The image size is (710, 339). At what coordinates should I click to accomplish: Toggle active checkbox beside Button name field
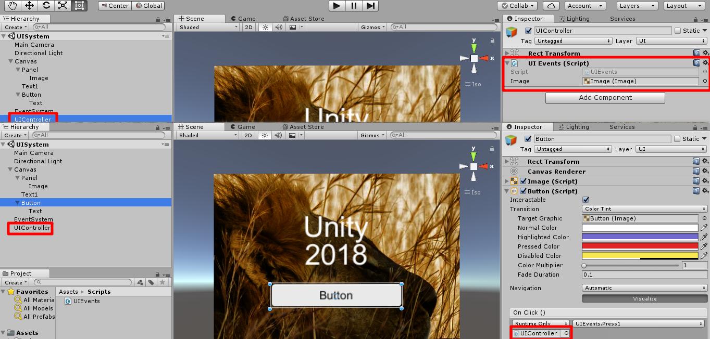pos(528,139)
